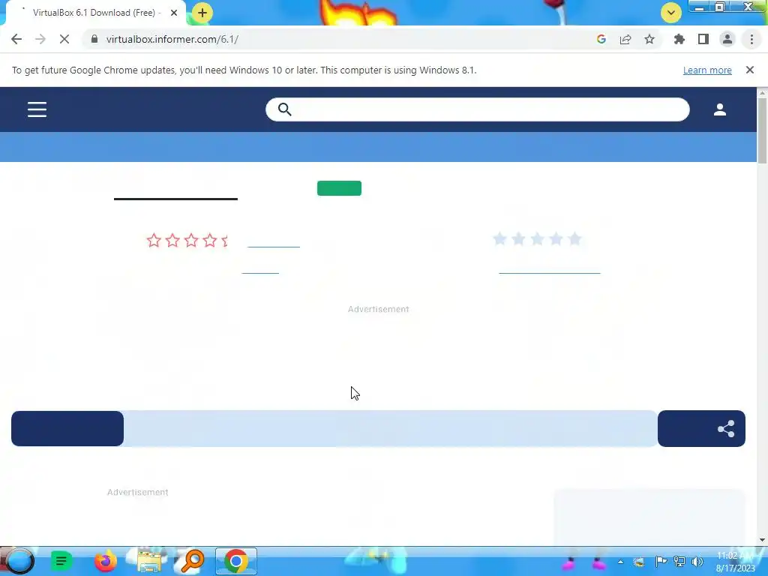Click the search magnifier icon
The width and height of the screenshot is (768, 576).
click(284, 109)
